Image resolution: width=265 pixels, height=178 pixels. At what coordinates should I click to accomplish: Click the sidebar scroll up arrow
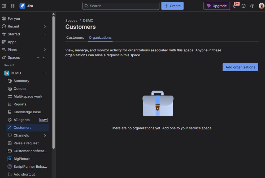coord(54,14)
